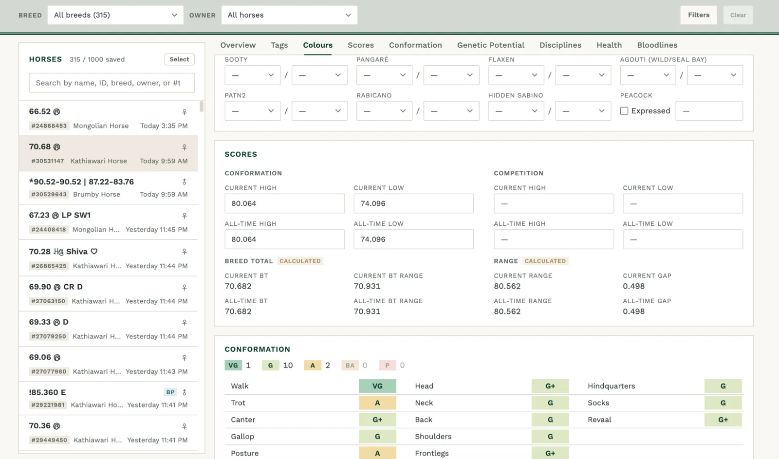
Task: Switch to the Overview tab
Action: [238, 45]
